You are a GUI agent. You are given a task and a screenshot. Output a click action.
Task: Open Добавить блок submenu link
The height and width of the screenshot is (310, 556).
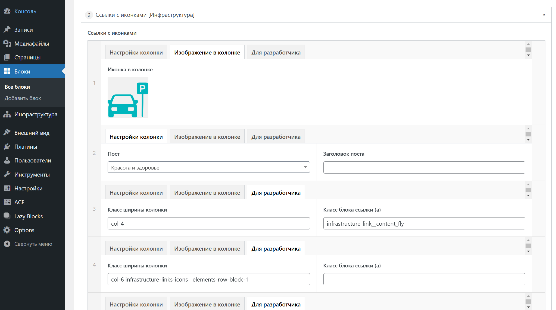[23, 98]
